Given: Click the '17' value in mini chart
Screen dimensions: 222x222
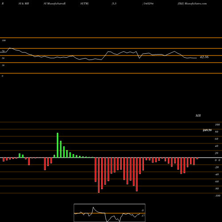Looking at the screenshot, I should pyautogui.click(x=143, y=216).
